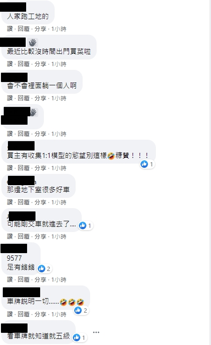Viewport: 211px width, 345px height.
Task: Share the 可能剛交車就進去了 comment
Action: point(40,237)
